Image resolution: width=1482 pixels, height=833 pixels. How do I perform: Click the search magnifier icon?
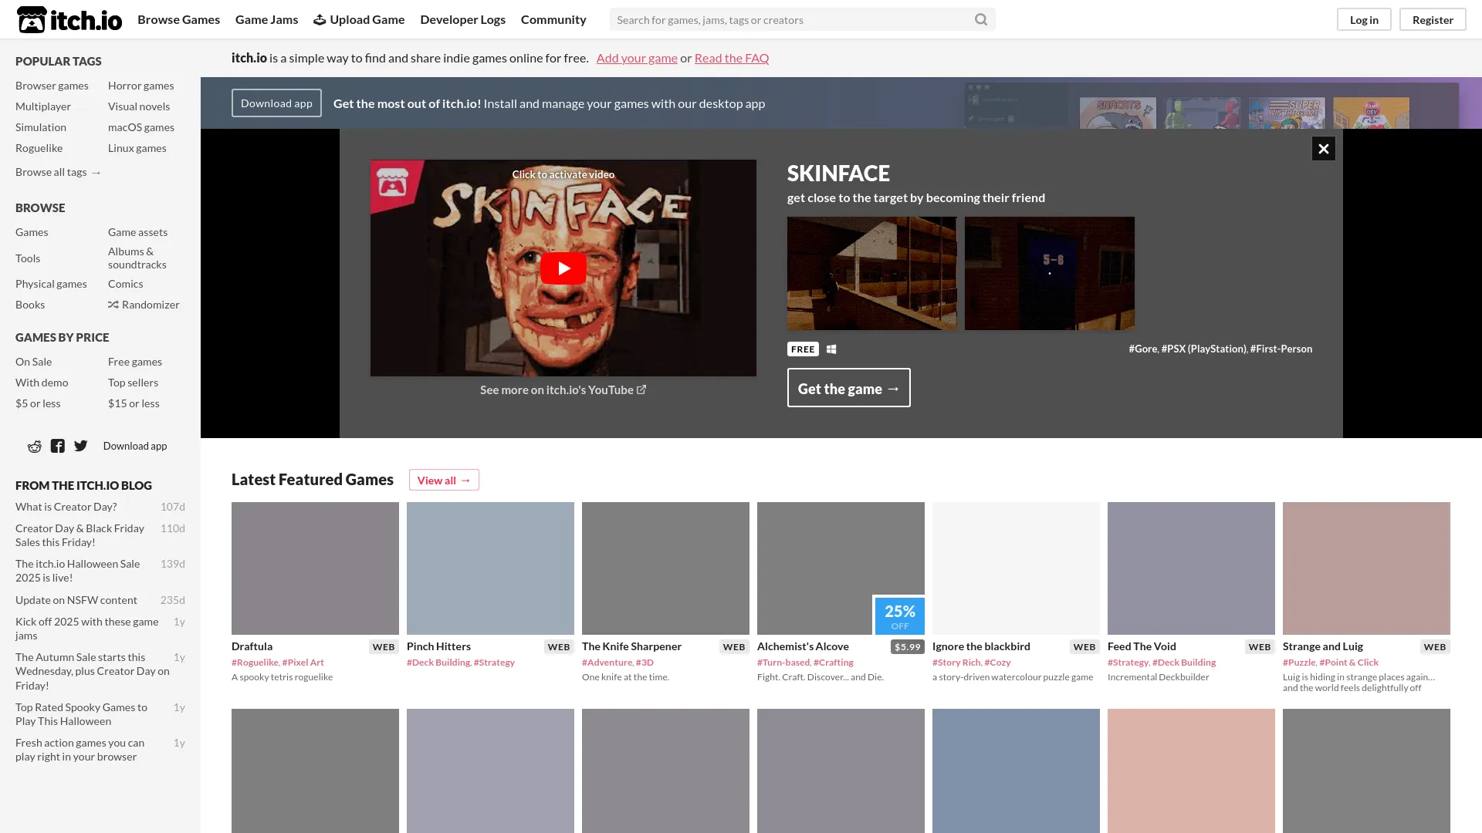click(981, 19)
